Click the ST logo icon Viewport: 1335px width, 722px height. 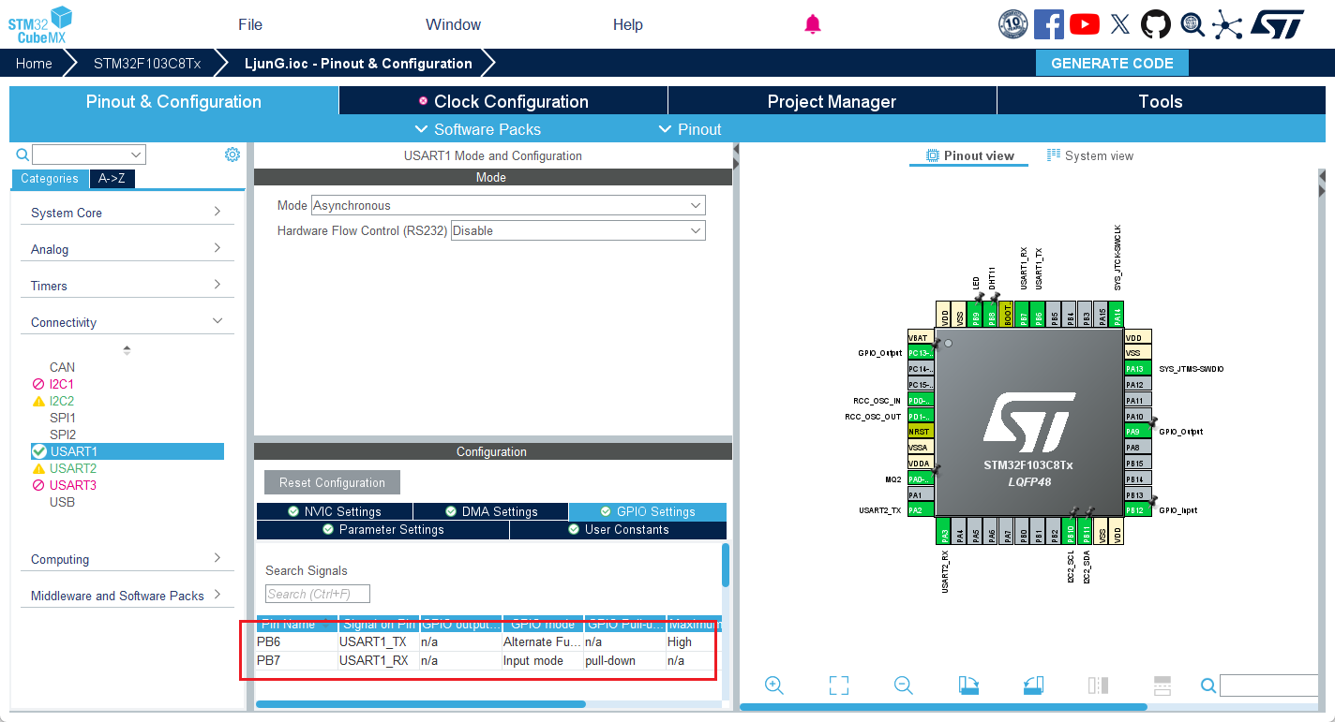point(1277,24)
